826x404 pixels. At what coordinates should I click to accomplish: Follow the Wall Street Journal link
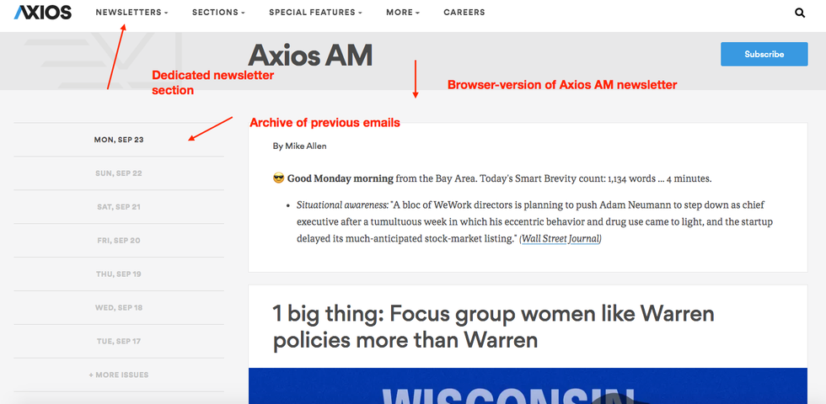pos(560,239)
